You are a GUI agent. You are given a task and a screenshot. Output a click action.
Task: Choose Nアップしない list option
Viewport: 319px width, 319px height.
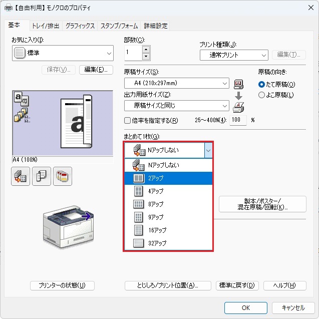[x=168, y=165]
